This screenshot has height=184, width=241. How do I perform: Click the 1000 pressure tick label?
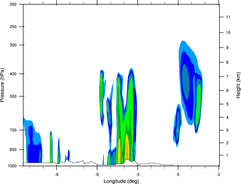pyautogui.click(x=12, y=166)
